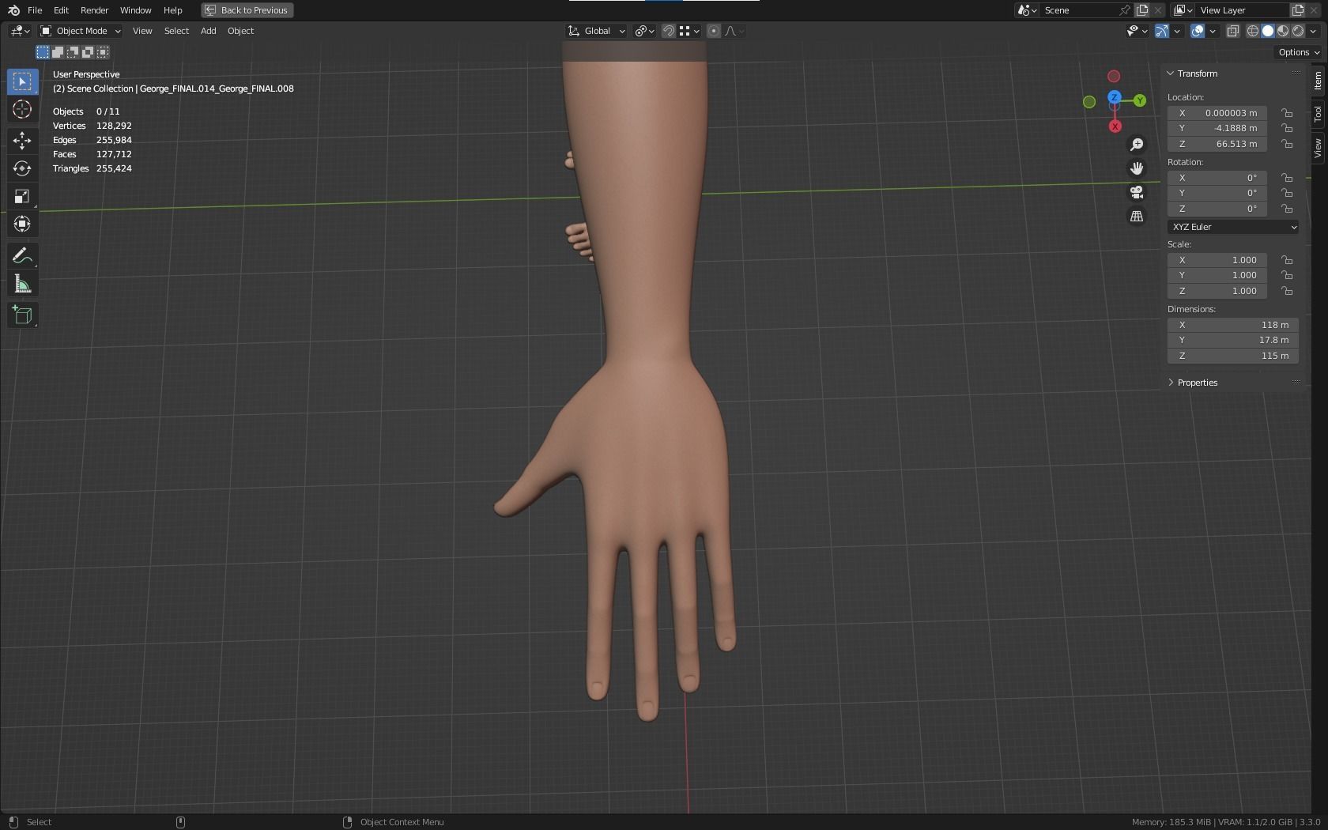Open the pivot point dropdown
The height and width of the screenshot is (830, 1328).
pos(645,31)
